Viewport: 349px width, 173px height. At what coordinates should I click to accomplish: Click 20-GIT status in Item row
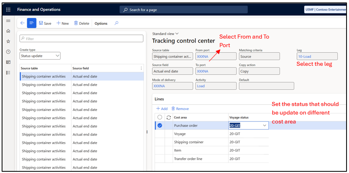point(235,150)
